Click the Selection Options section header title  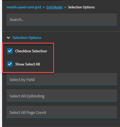(x=27, y=38)
